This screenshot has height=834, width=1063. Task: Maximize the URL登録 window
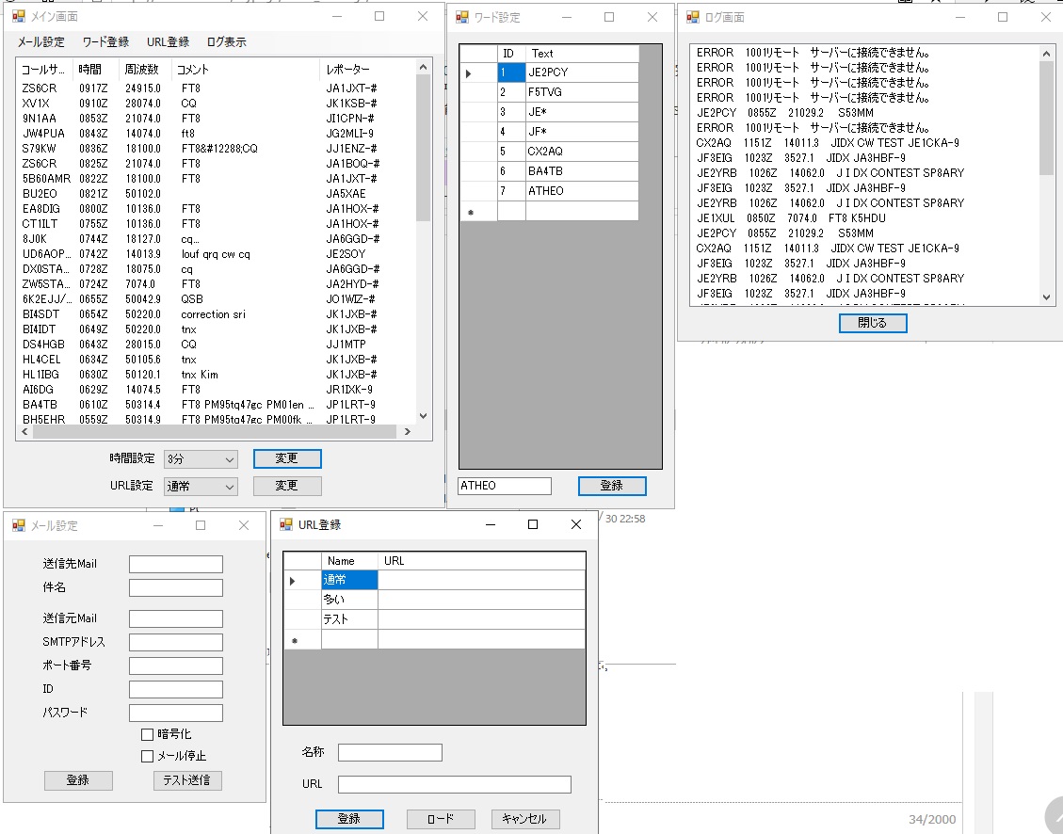click(533, 524)
